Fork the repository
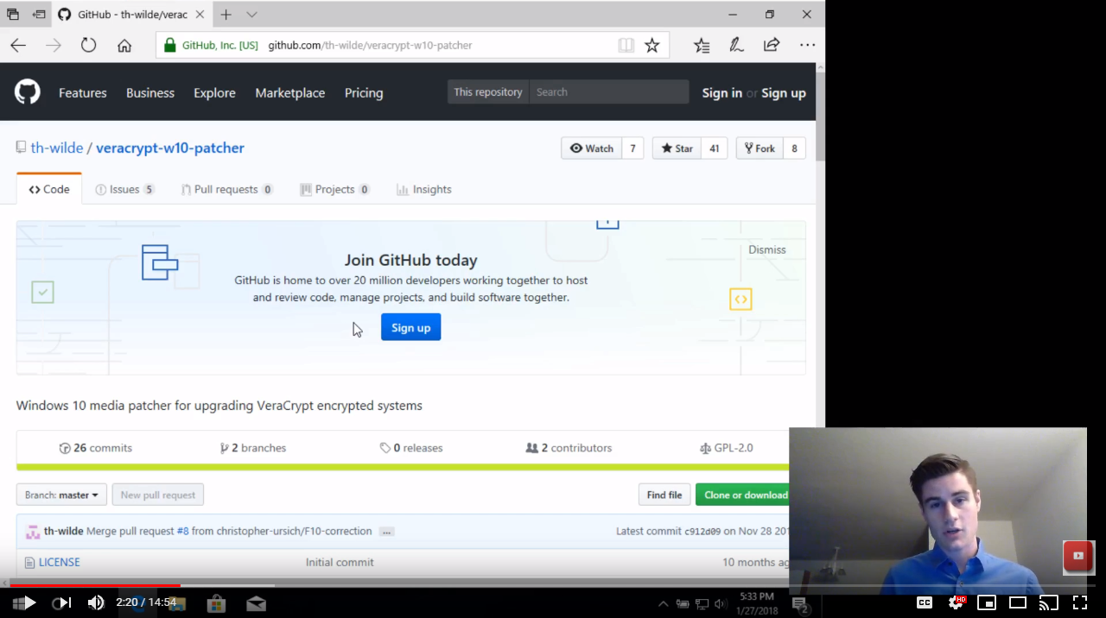Screen dimensions: 1106x618 [760, 148]
